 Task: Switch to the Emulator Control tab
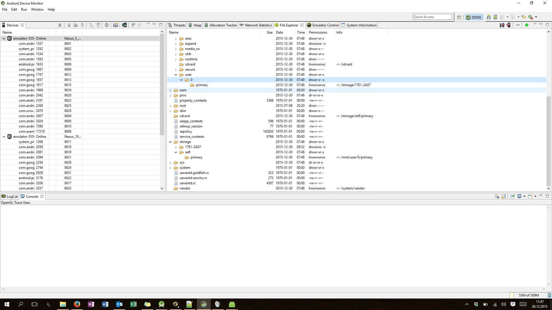coord(323,25)
